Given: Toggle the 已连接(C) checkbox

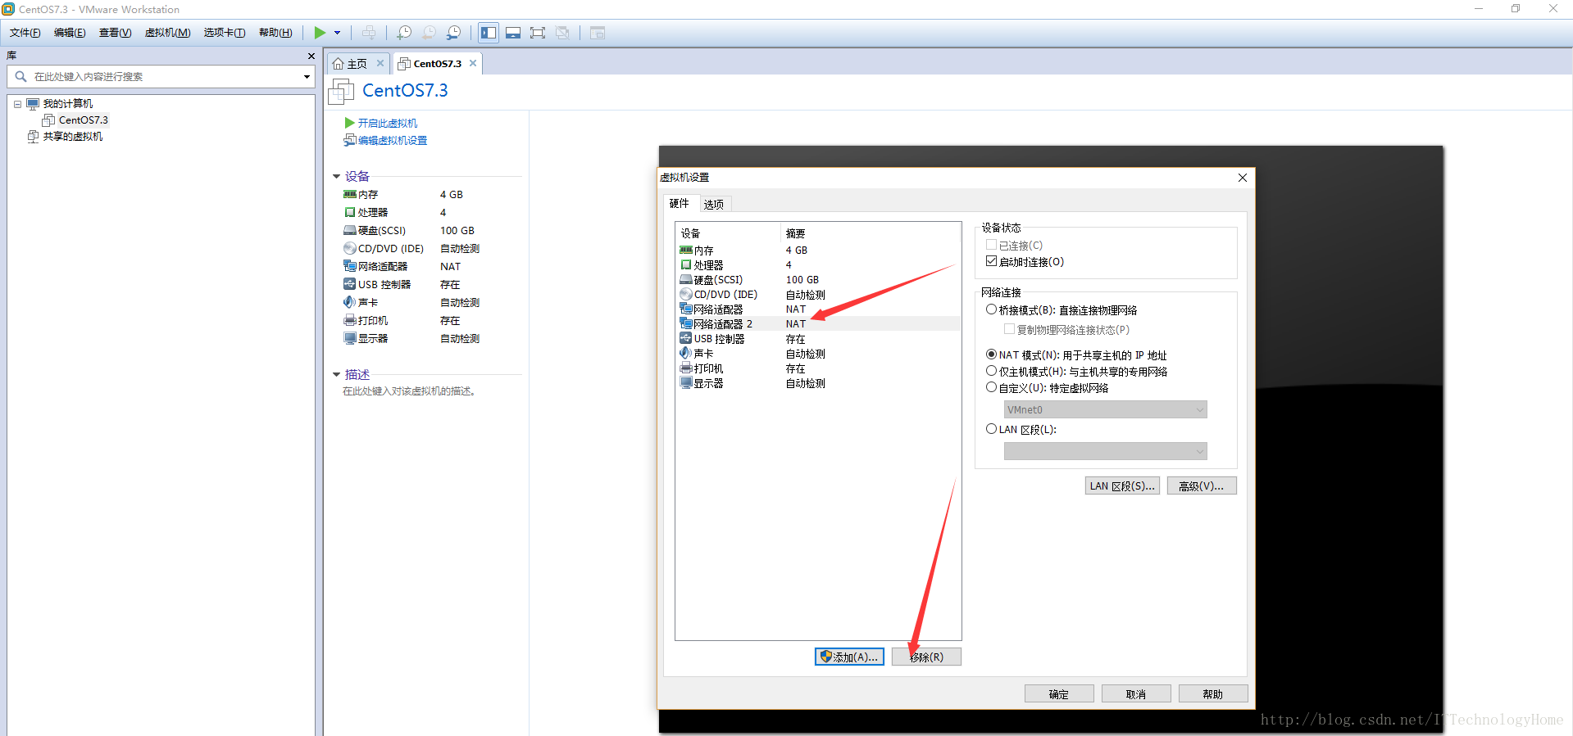Looking at the screenshot, I should [x=991, y=245].
